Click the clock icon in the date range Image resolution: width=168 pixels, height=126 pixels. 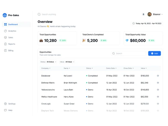pyautogui.click(x=133, y=24)
